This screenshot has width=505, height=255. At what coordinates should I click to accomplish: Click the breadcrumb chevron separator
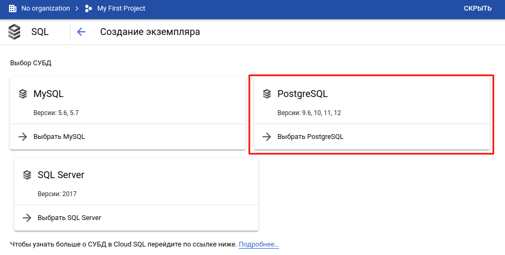pos(76,8)
